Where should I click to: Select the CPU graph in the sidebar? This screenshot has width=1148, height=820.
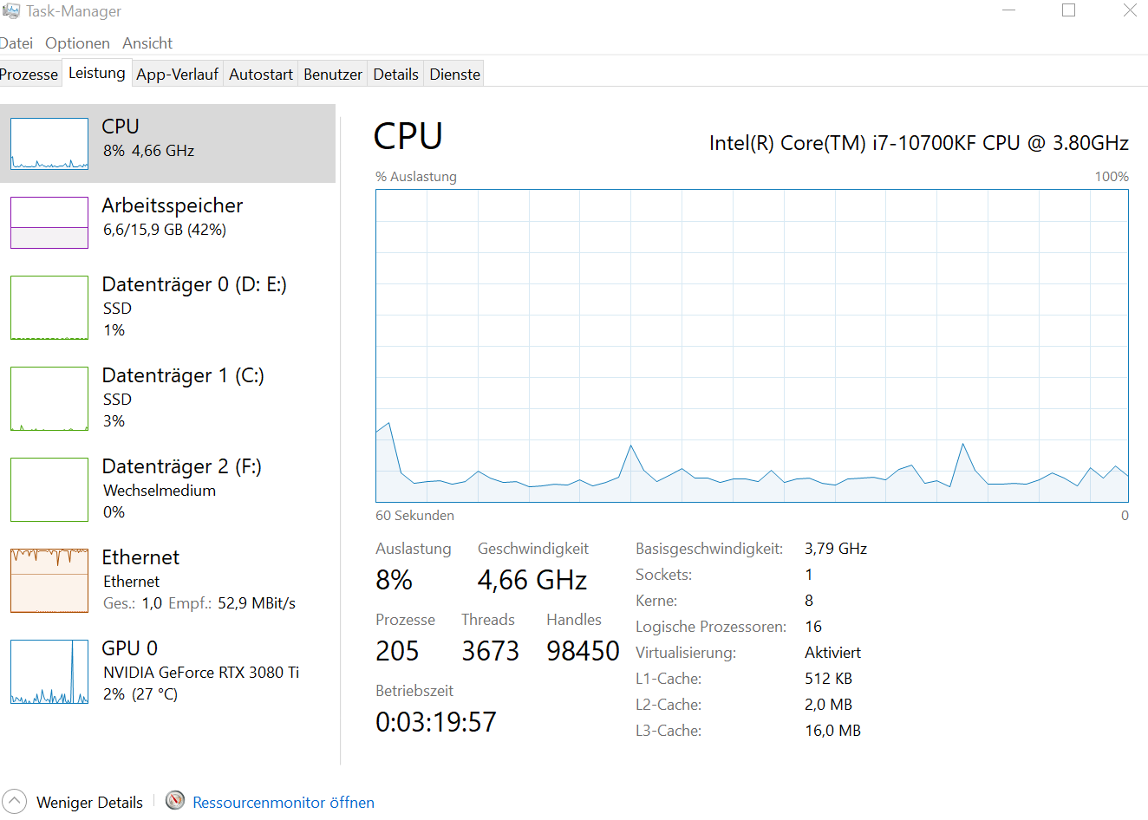click(x=169, y=143)
